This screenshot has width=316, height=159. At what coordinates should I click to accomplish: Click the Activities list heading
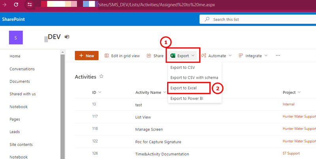pos(85,77)
